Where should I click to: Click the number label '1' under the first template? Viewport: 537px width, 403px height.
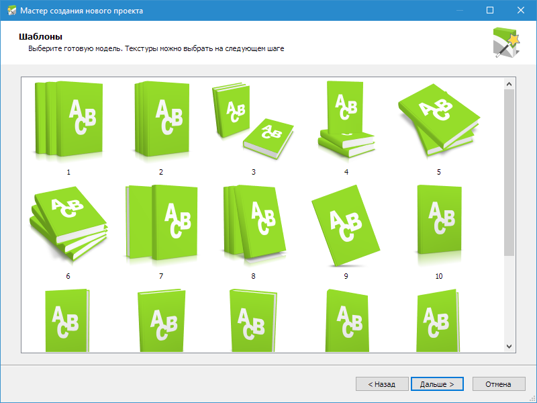pos(68,172)
